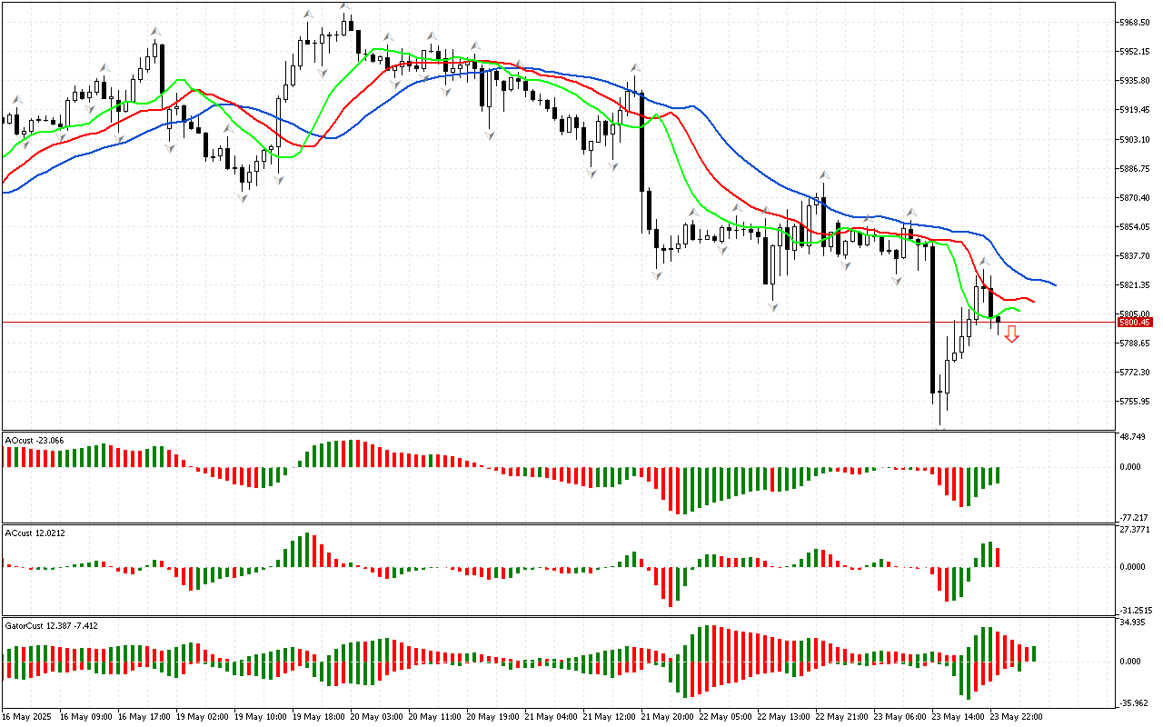
Task: Select the up fractal above the last candles
Action: point(983,262)
